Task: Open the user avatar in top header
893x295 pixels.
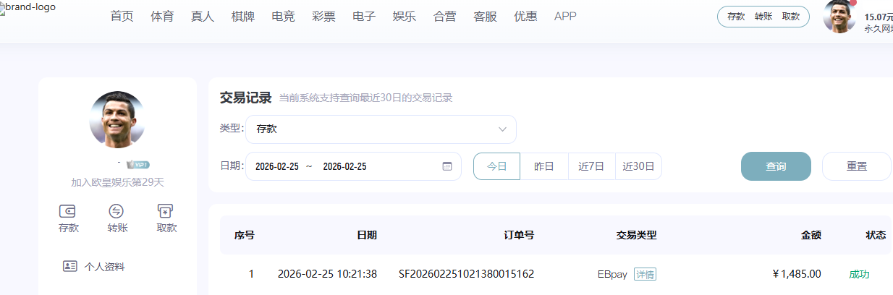Action: 839,17
